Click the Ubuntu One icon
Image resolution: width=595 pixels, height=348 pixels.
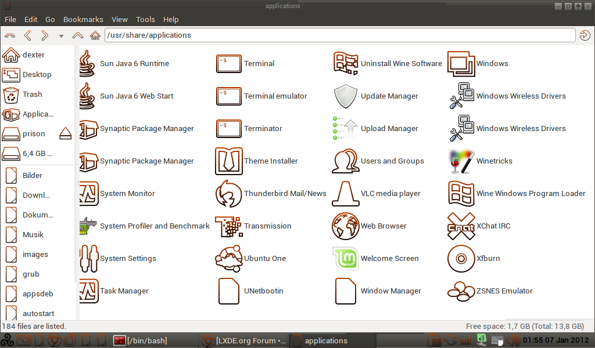tap(228, 259)
